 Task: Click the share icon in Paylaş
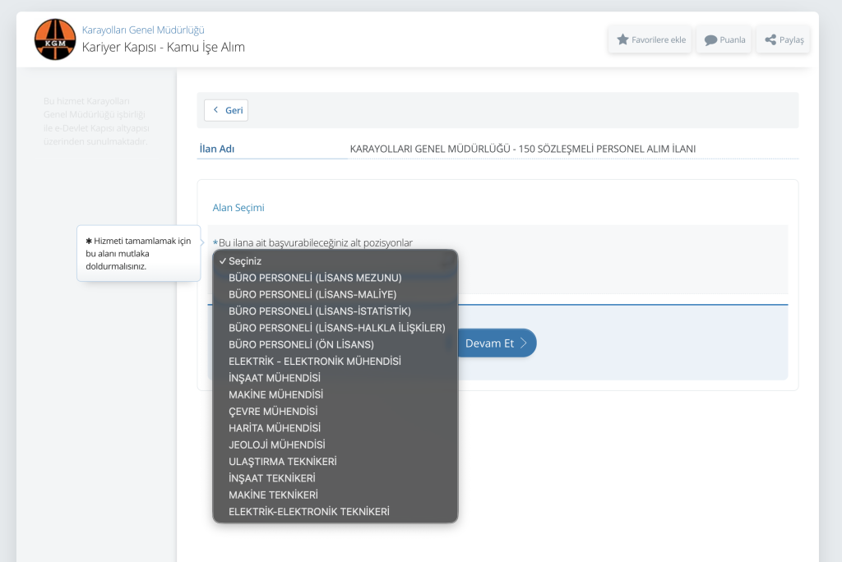770,39
